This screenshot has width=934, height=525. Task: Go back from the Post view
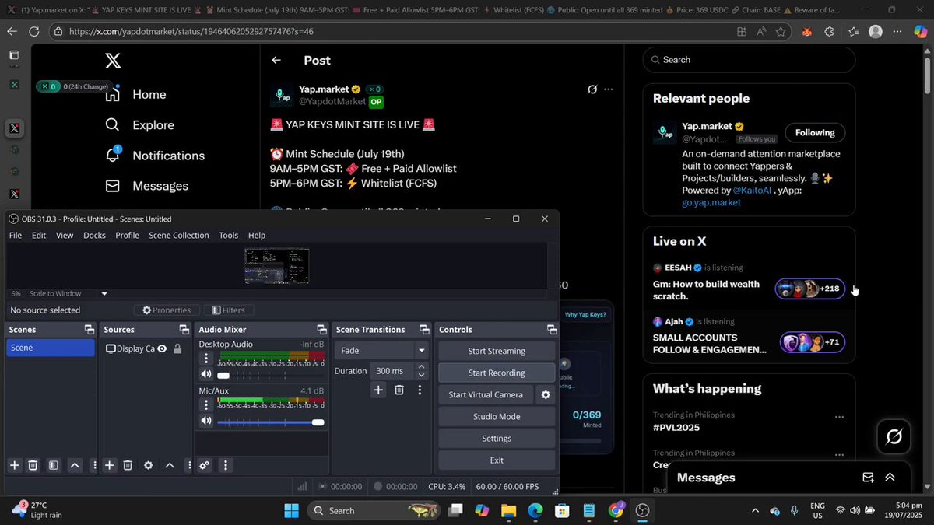[x=276, y=60]
